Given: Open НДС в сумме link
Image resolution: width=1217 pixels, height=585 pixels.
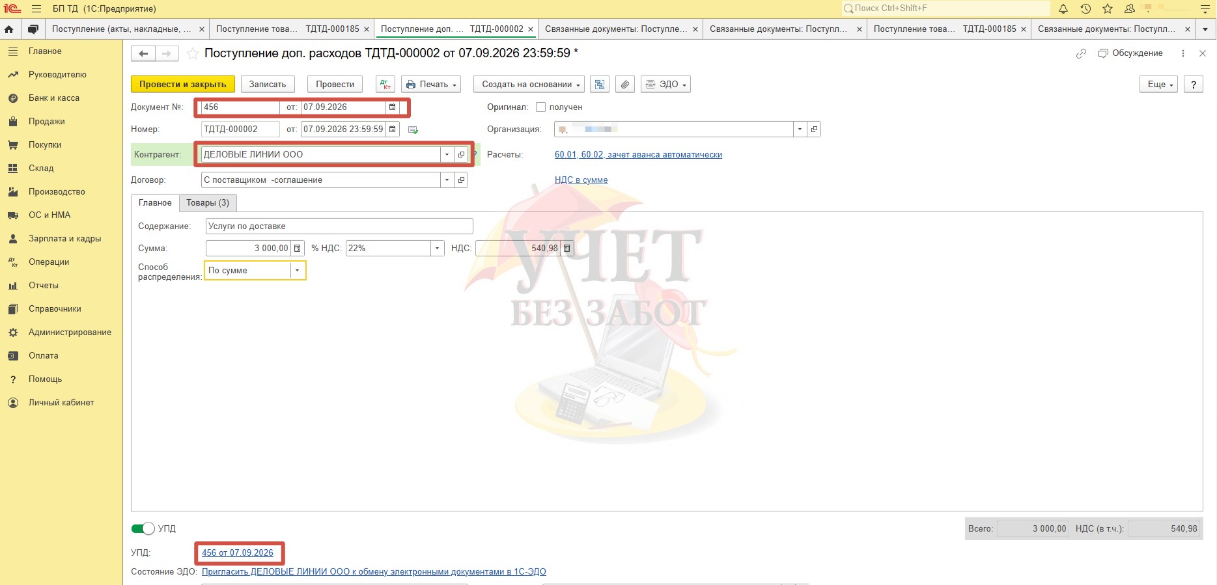Looking at the screenshot, I should tap(581, 180).
